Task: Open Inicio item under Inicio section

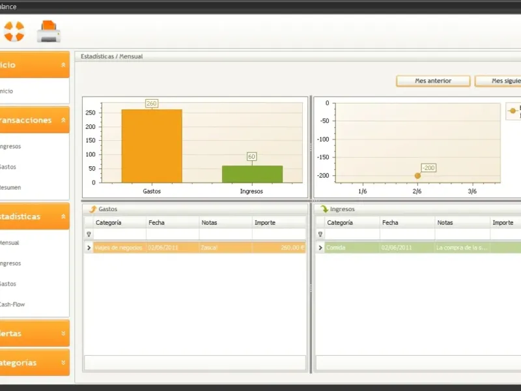Action: pyautogui.click(x=7, y=91)
